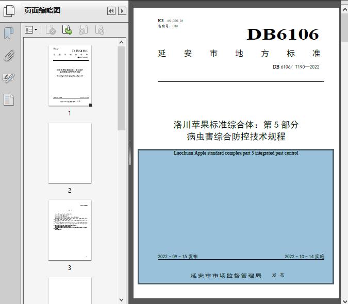348x304 pixels.
Task: Click the panel splitter grip handle
Action: coord(130,153)
